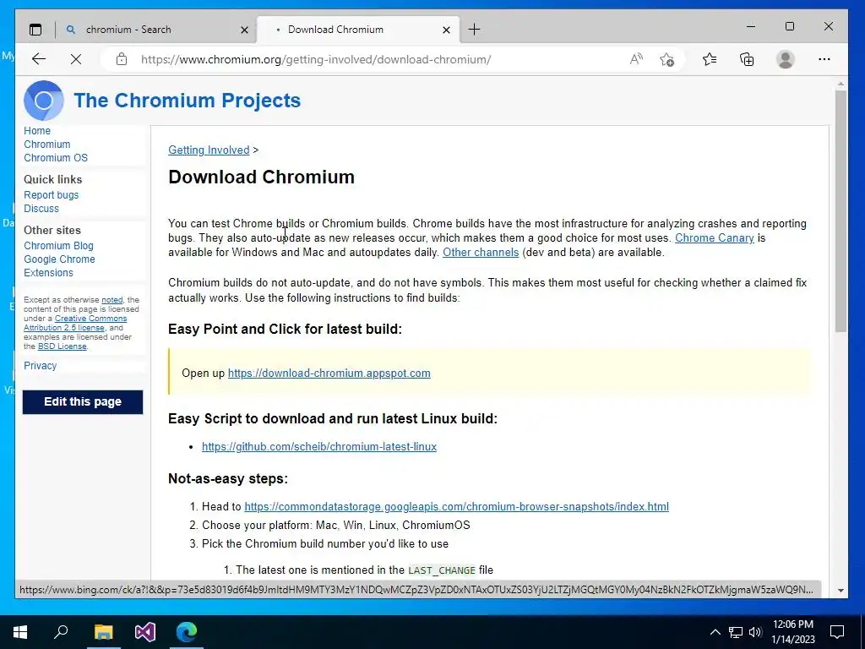Click the scrollbar up arrow
865x649 pixels.
pos(841,84)
